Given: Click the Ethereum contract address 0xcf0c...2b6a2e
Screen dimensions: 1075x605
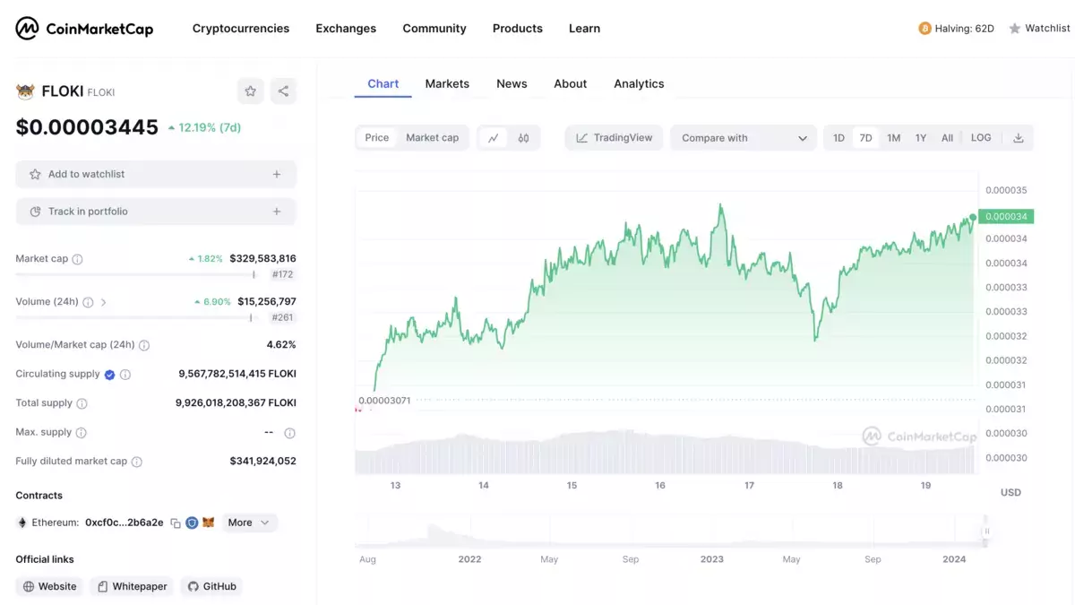Looking at the screenshot, I should tap(125, 523).
